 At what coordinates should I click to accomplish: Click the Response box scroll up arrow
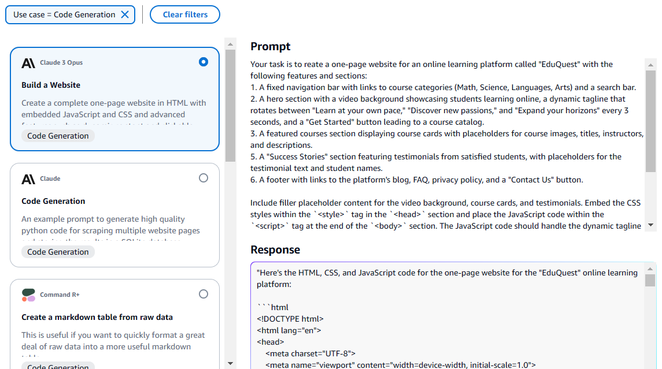point(650,269)
